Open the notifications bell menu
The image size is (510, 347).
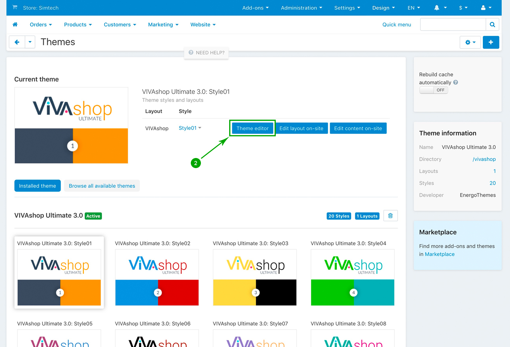coord(440,8)
